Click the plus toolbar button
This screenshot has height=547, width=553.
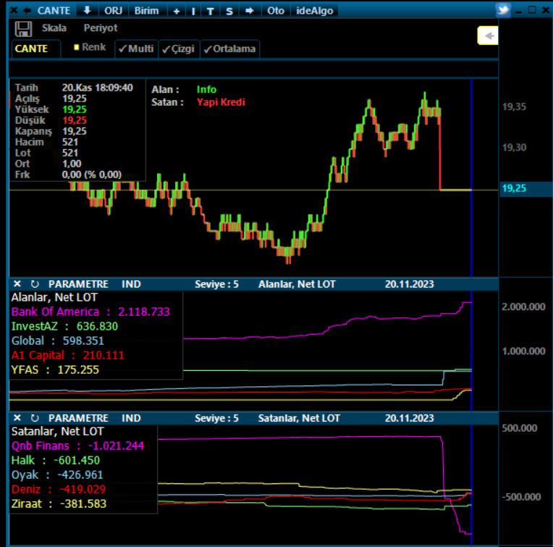(x=177, y=11)
